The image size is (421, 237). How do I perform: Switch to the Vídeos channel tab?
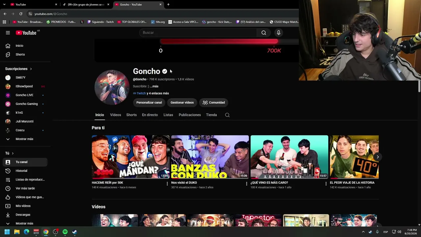coord(115,115)
